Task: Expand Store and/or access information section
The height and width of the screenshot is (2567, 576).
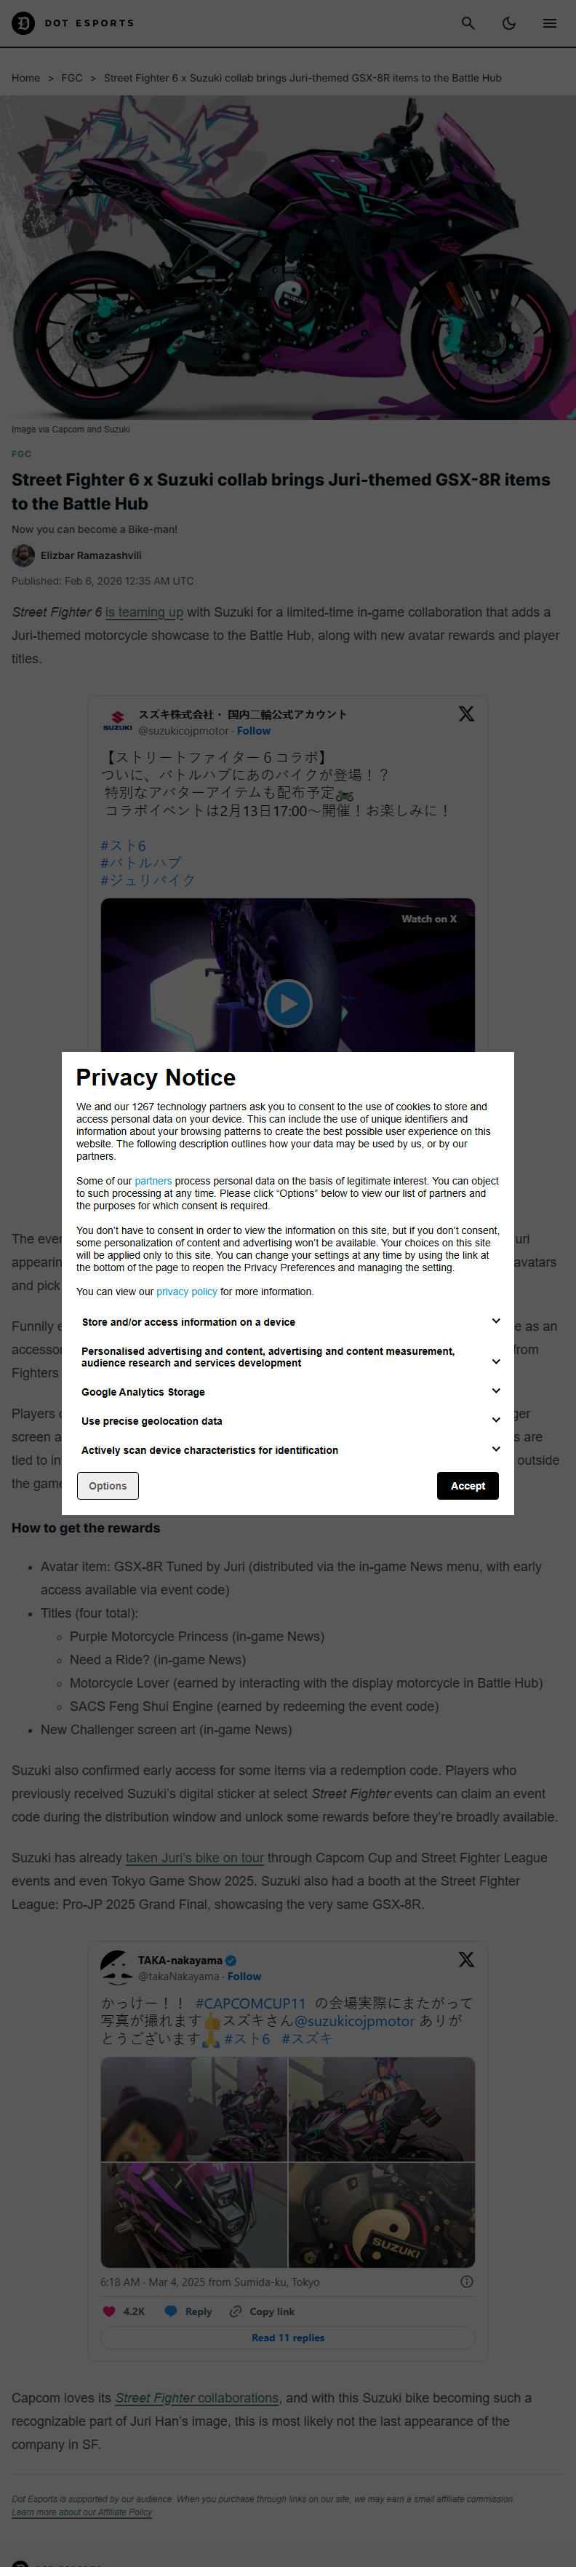Action: 495,1321
